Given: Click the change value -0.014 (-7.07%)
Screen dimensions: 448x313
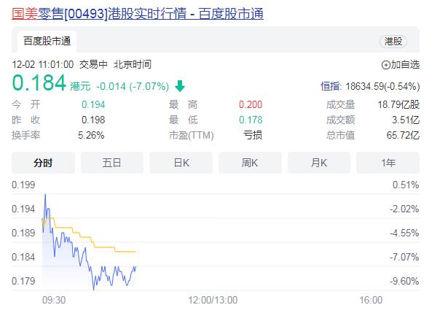Looking at the screenshot, I should [x=133, y=86].
